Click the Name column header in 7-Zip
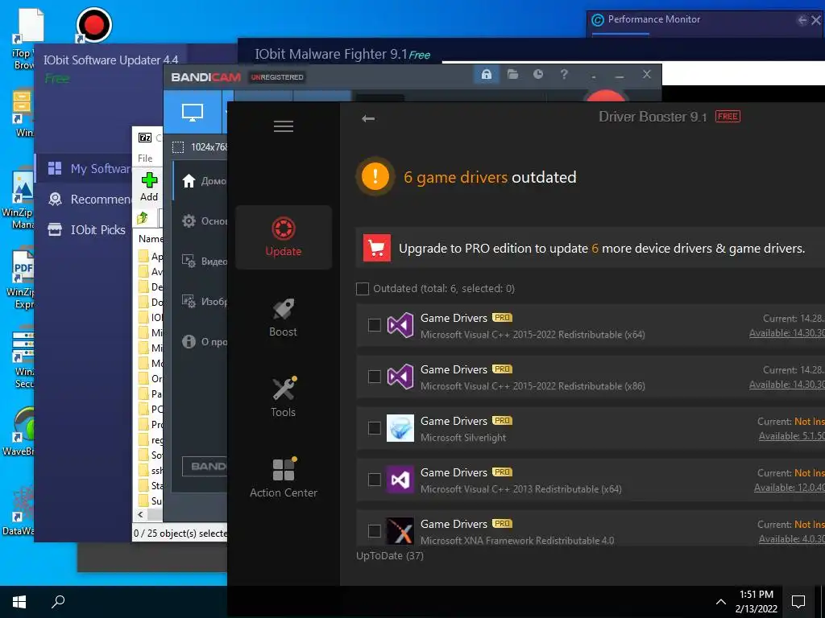The width and height of the screenshot is (825, 618). (151, 238)
